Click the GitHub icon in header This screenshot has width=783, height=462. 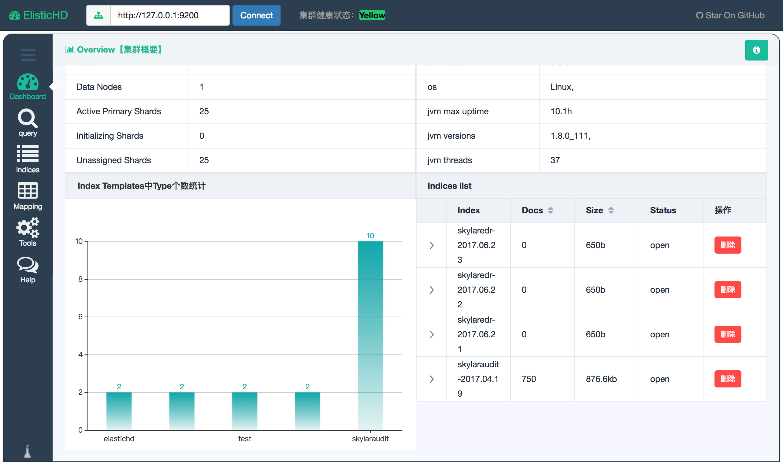click(x=700, y=15)
